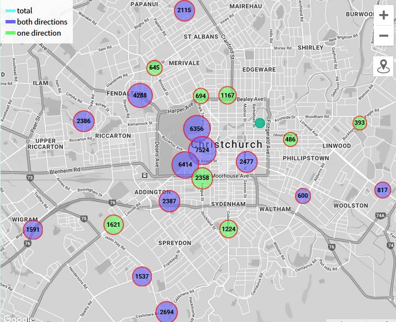Zoom in with the plus button
The width and height of the screenshot is (396, 322).
point(383,15)
